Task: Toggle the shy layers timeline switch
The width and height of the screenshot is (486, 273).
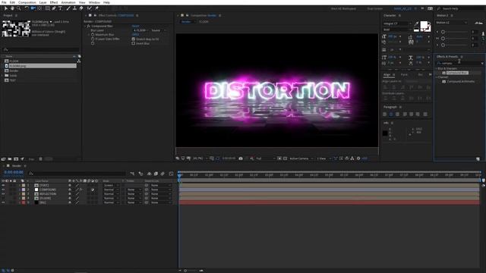Action: pyautogui.click(x=149, y=174)
